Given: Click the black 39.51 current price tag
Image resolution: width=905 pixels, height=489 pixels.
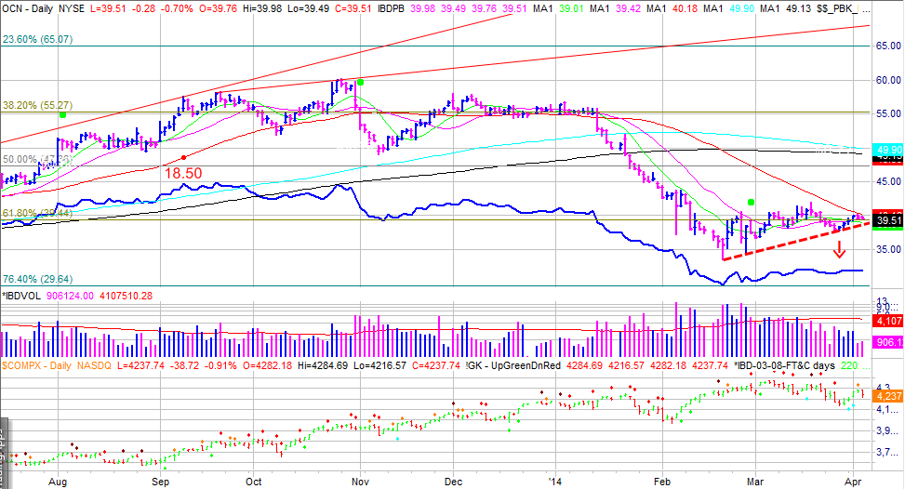Looking at the screenshot, I should pyautogui.click(x=889, y=220).
